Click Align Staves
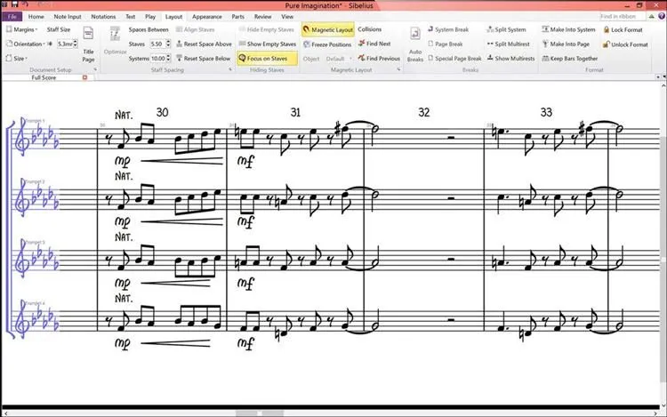The height and width of the screenshot is (417, 667). (x=196, y=29)
